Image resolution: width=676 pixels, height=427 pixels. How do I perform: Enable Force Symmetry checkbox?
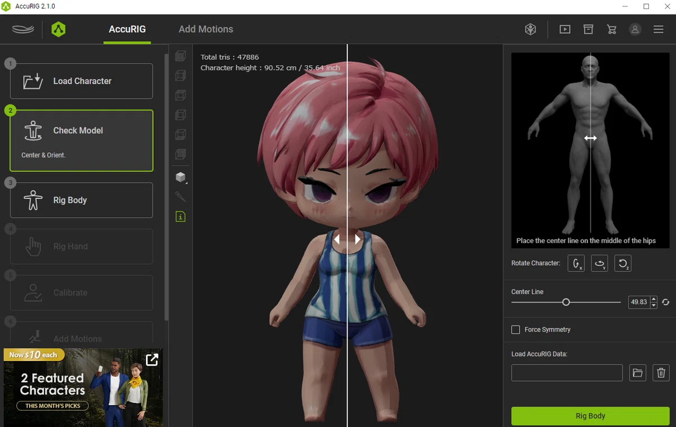(515, 329)
